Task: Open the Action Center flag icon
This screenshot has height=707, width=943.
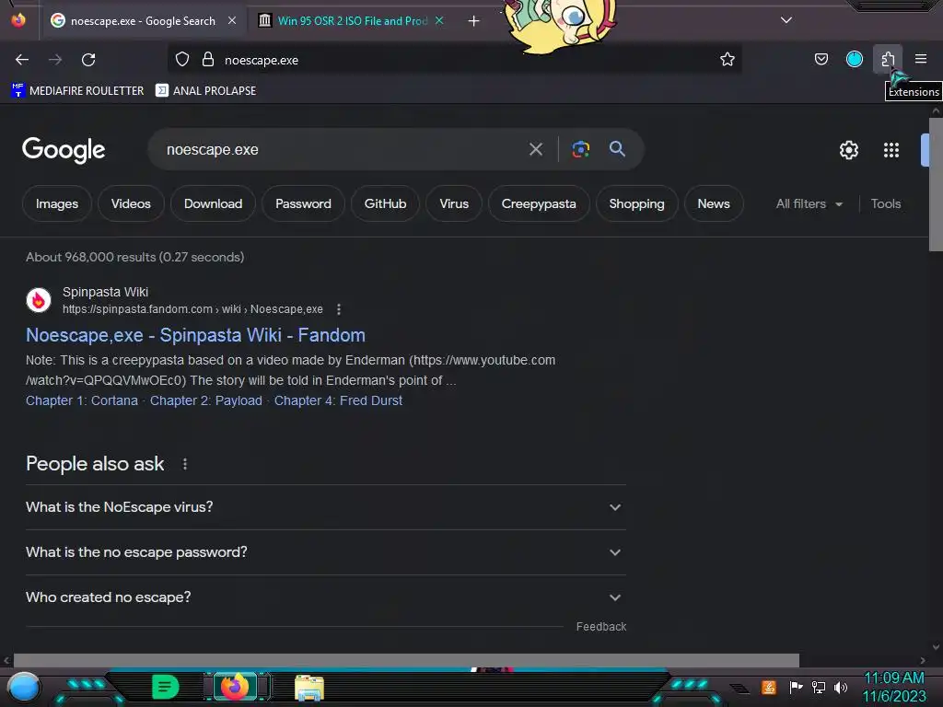Action: (796, 687)
